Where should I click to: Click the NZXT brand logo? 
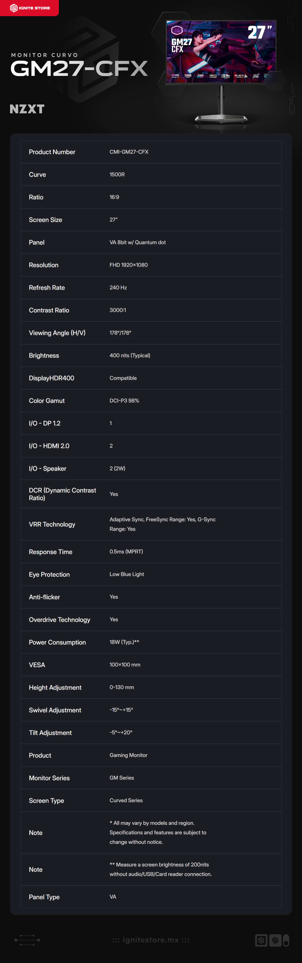click(27, 109)
